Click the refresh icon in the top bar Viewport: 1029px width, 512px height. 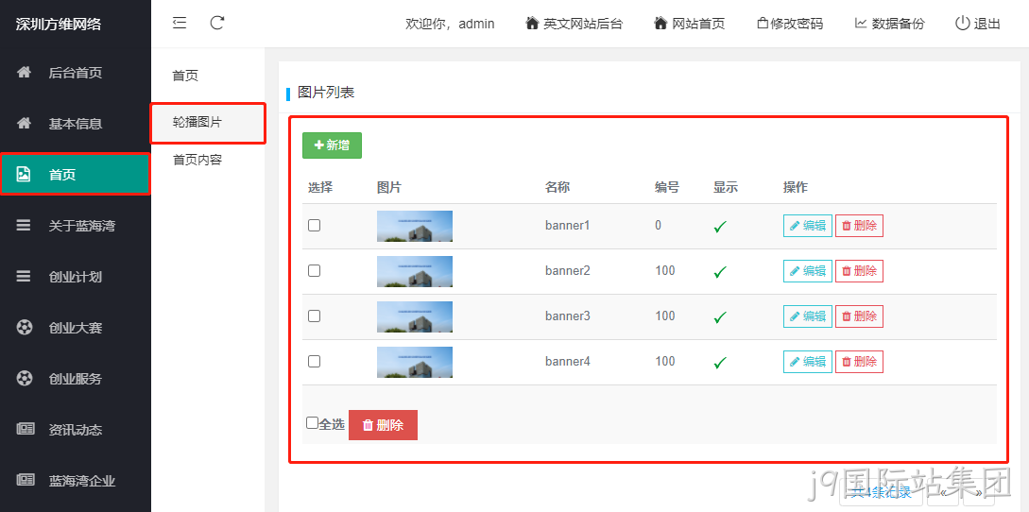(217, 23)
